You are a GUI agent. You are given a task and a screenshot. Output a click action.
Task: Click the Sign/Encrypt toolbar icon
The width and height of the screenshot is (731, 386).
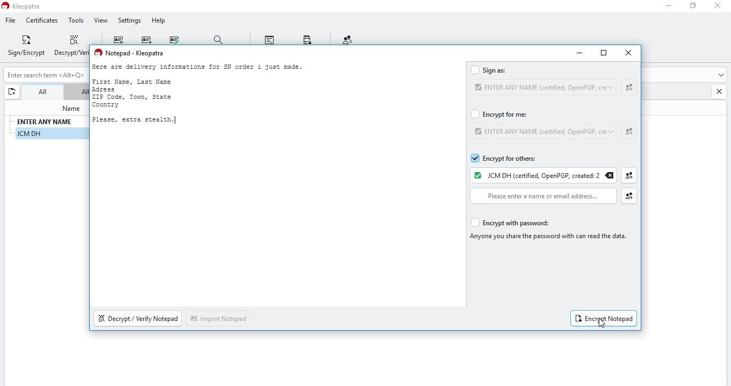[26, 40]
